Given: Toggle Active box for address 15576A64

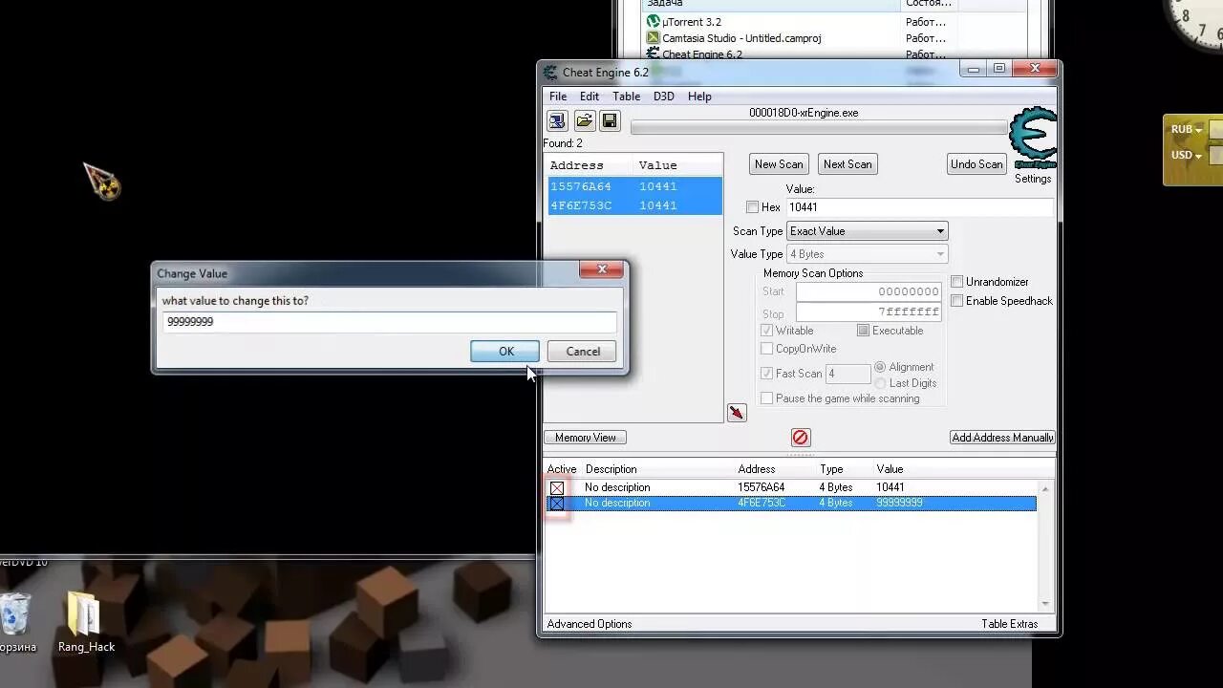Looking at the screenshot, I should tap(557, 488).
